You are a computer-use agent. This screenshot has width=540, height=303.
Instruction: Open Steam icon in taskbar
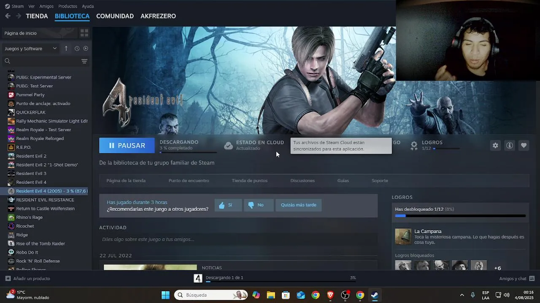click(375, 295)
